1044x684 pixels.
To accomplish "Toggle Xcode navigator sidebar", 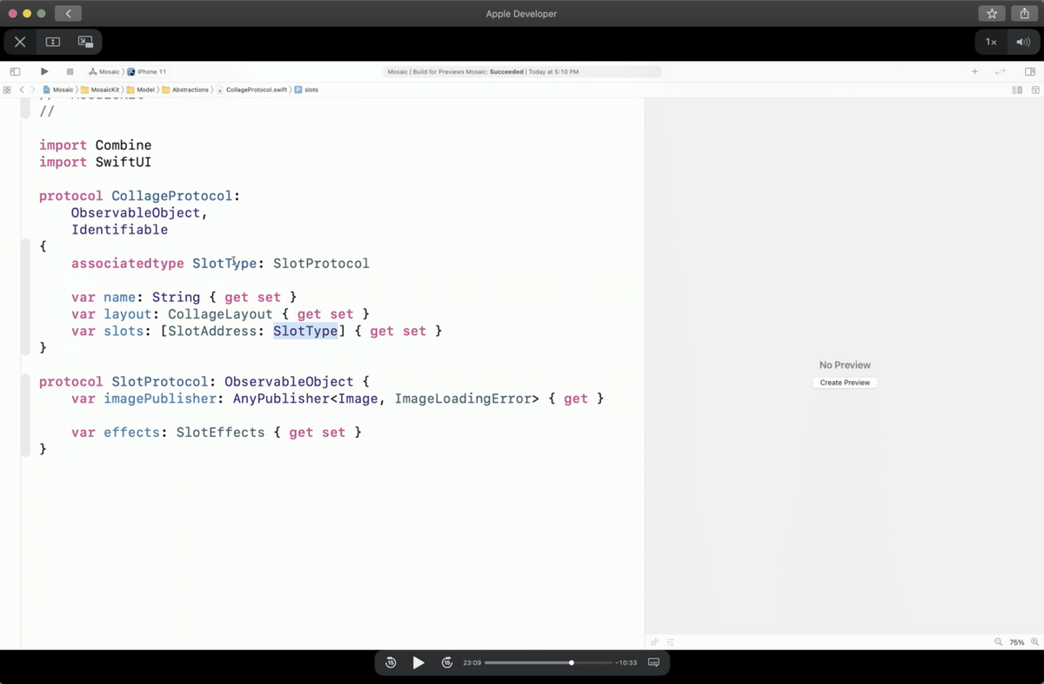I will (x=15, y=71).
